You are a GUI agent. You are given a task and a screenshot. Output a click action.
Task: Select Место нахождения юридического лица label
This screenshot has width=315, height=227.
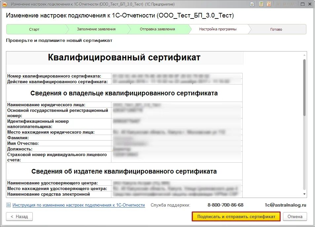pos(51,132)
